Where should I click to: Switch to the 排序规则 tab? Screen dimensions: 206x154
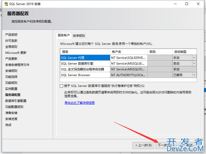coord(79,36)
